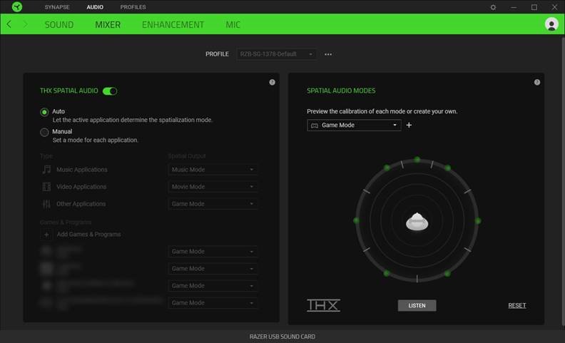Open the first program's Game Mode dropdown
The image size is (565, 343).
(x=213, y=252)
